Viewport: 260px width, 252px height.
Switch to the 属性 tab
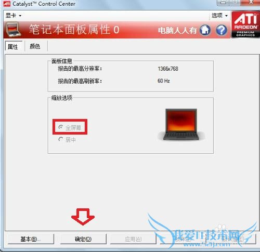click(14, 46)
